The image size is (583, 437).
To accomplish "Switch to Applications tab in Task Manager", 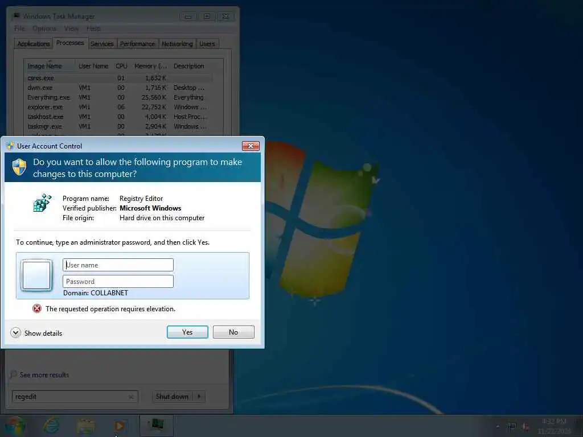I will click(x=34, y=44).
